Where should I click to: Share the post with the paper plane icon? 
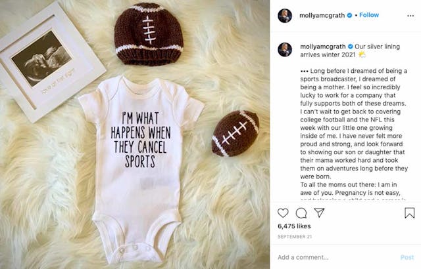coord(319,213)
